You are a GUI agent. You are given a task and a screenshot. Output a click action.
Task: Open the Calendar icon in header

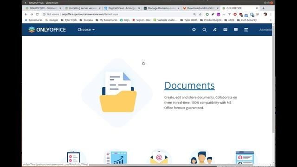pos(246,30)
